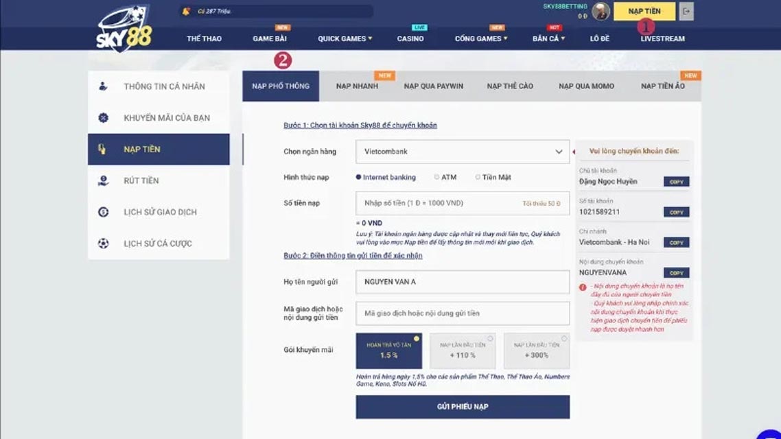Expand the Cổng Games menu
The height and width of the screenshot is (439, 781).
tap(480, 38)
